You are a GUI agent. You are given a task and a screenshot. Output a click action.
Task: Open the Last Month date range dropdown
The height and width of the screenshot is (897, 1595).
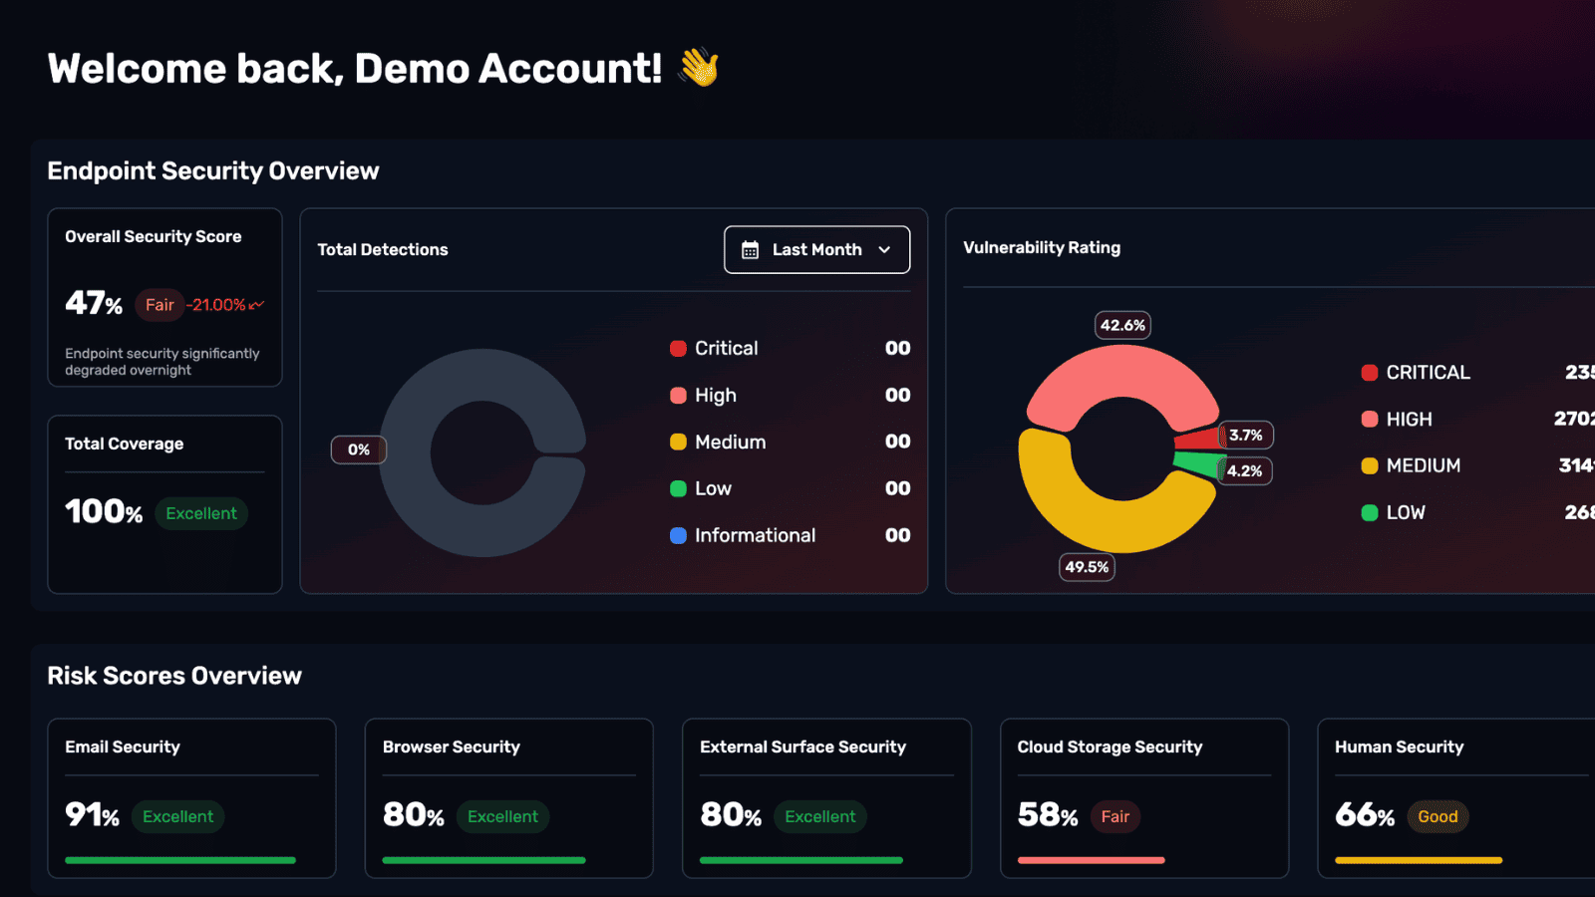816,249
